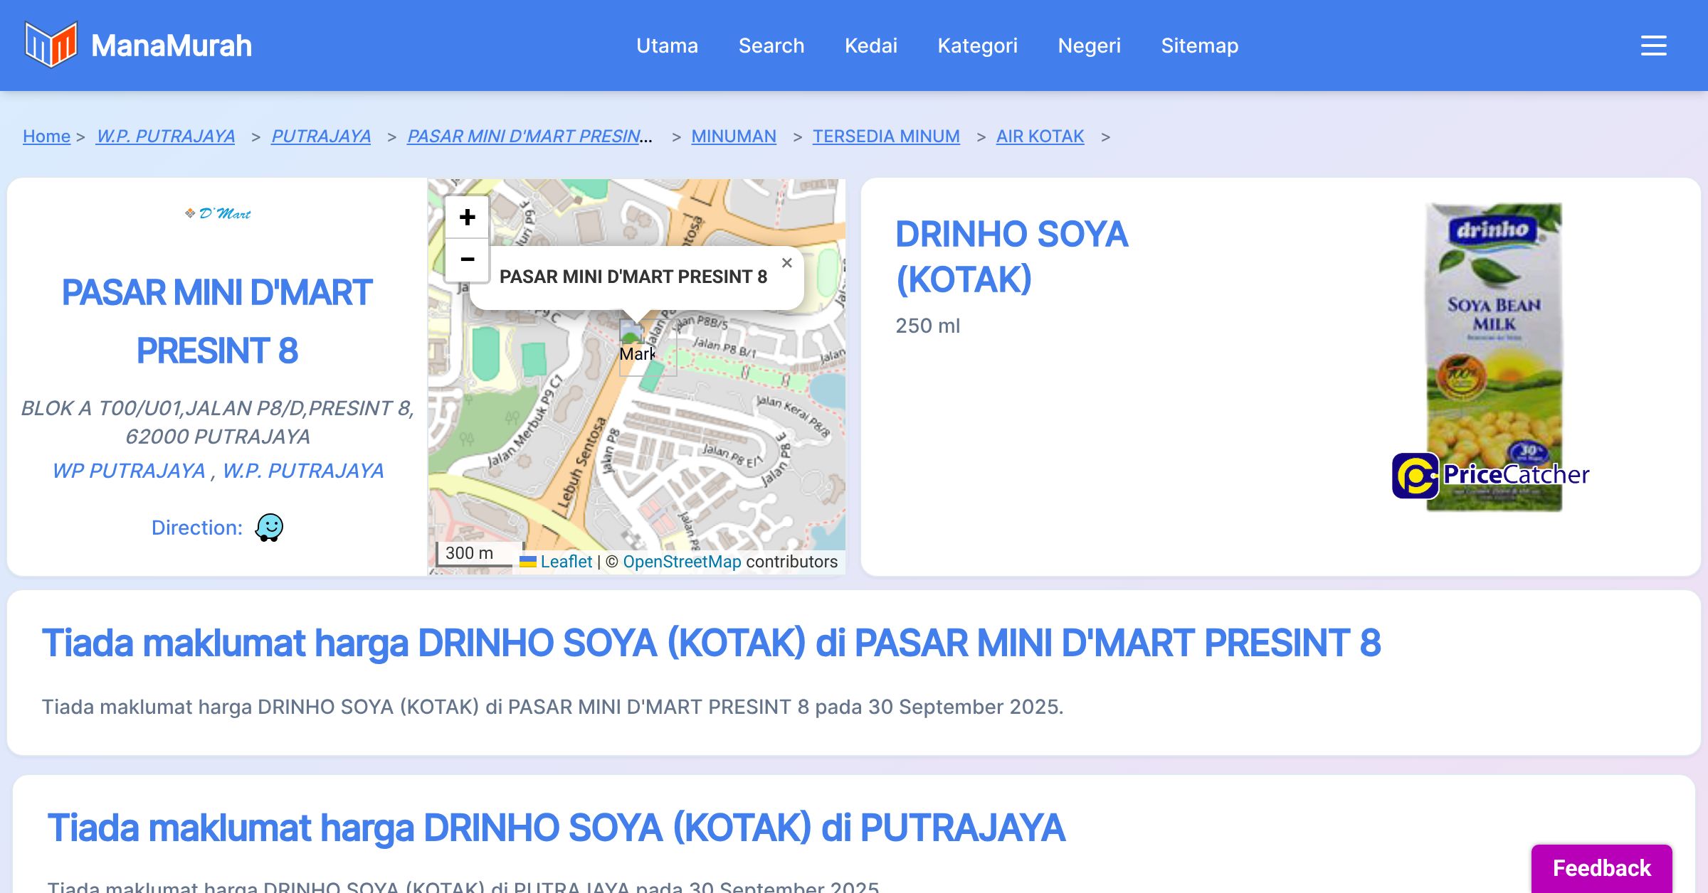Click the PriceCatcher logo

[x=1490, y=475]
